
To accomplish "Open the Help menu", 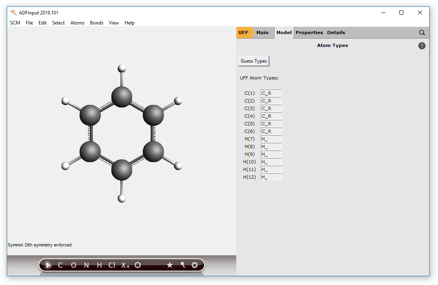I will (130, 23).
